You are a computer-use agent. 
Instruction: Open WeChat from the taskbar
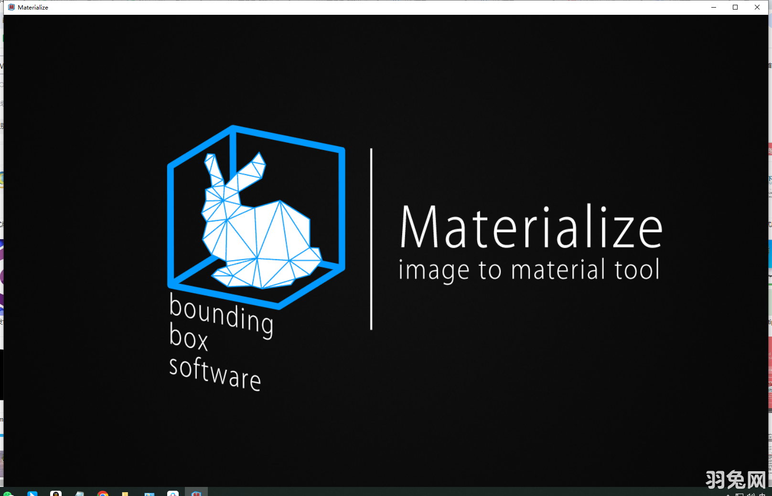[8, 493]
